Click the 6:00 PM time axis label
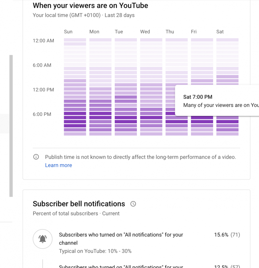Image resolution: width=259 pixels, height=268 pixels. coord(42,114)
